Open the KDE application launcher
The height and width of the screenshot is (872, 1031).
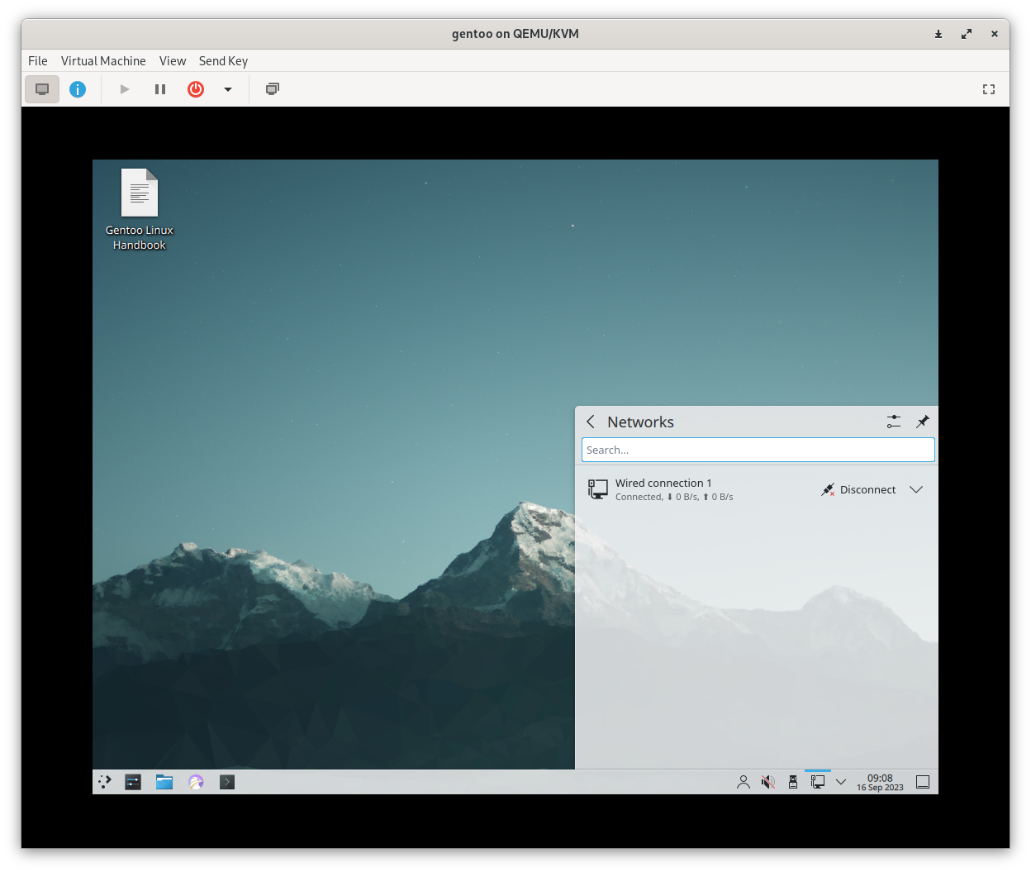105,782
